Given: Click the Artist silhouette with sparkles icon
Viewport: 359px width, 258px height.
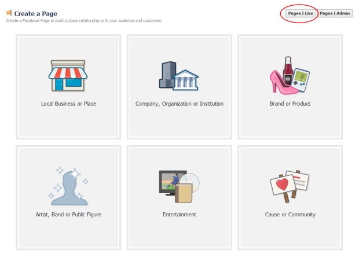Looking at the screenshot, I should click(68, 186).
